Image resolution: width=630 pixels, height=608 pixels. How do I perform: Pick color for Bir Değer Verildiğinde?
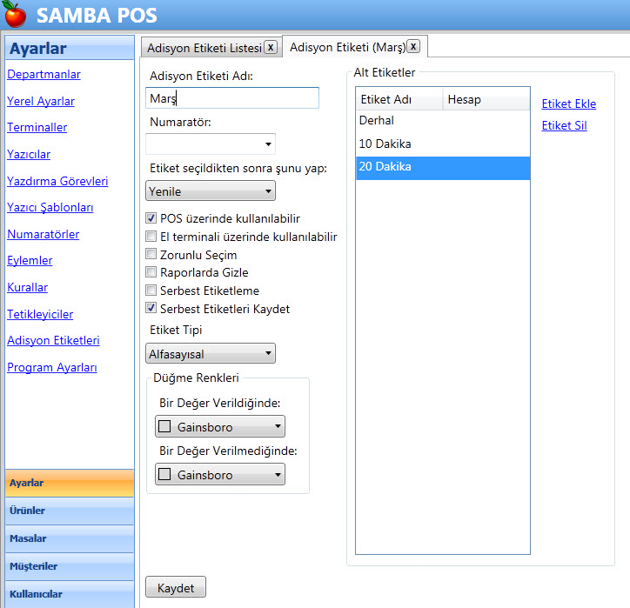(220, 427)
